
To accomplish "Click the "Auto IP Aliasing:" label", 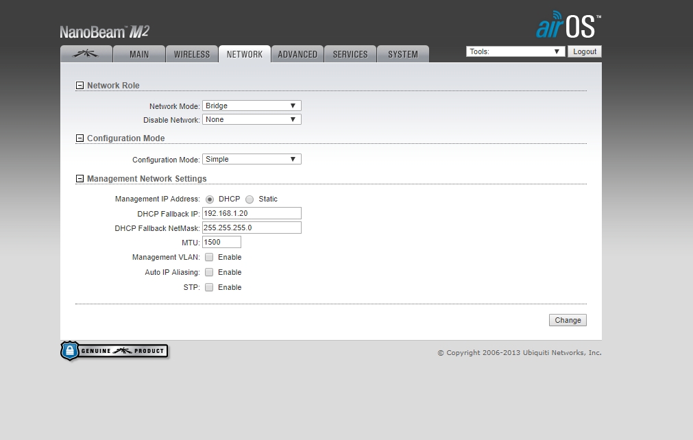I will [x=172, y=272].
